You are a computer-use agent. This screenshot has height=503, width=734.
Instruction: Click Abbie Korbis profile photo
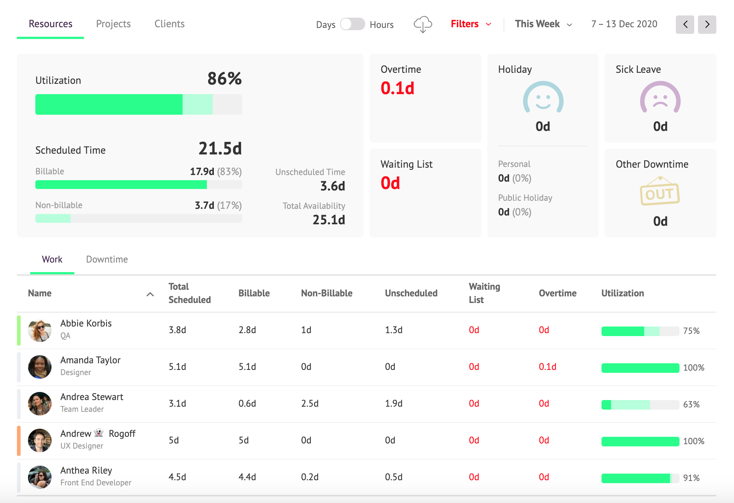pos(40,330)
